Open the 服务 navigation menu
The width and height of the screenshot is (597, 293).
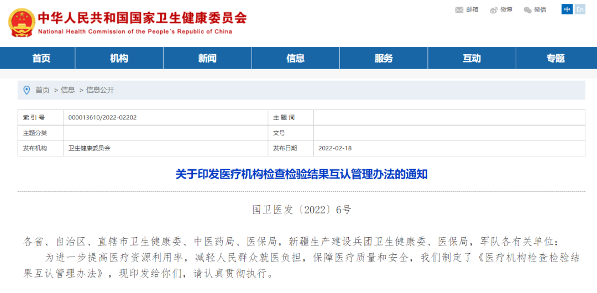[384, 58]
